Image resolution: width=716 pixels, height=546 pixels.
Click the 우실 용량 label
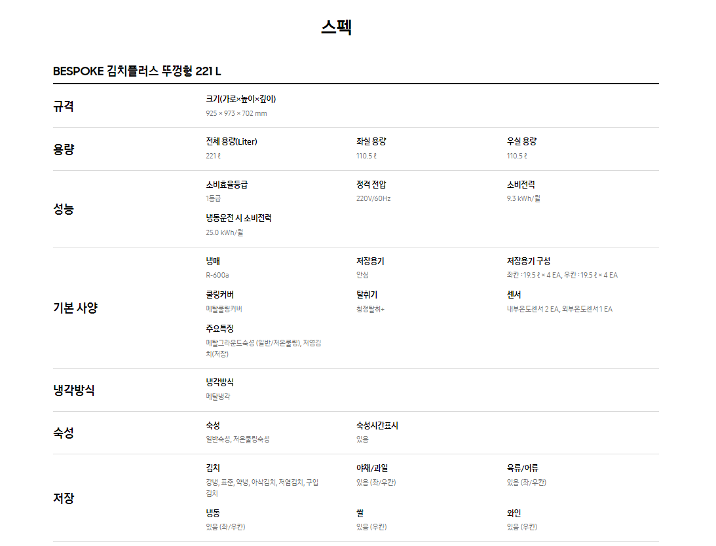pyautogui.click(x=521, y=141)
